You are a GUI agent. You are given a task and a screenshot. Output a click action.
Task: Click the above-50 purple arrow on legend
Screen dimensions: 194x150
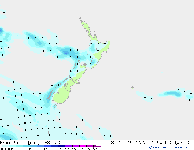pyautogui.click(x=97, y=146)
